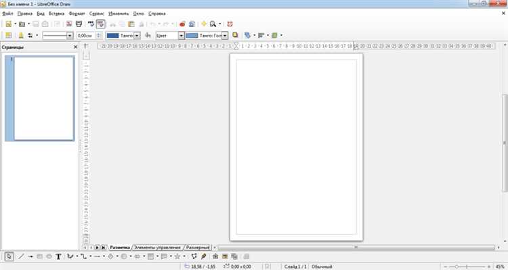This screenshot has width=508, height=270.
Task: Click the Area fill bucket icon
Action: pos(148,36)
